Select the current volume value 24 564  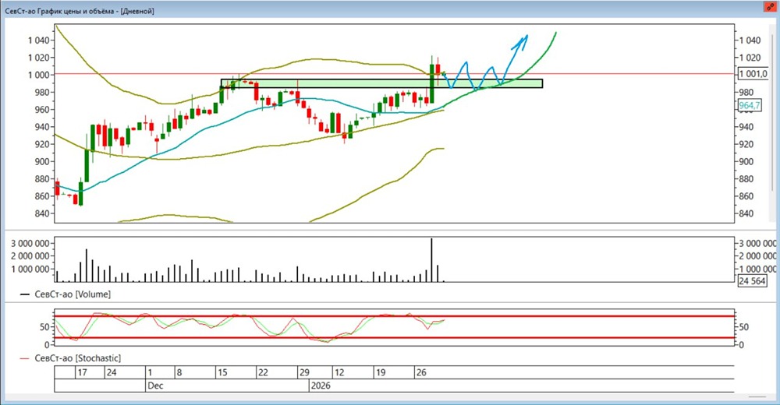pos(752,281)
